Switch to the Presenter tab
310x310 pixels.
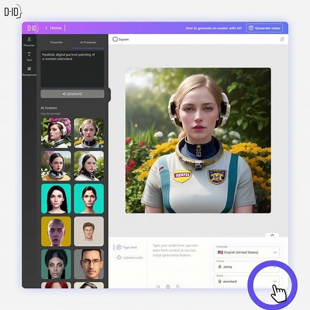click(x=56, y=42)
